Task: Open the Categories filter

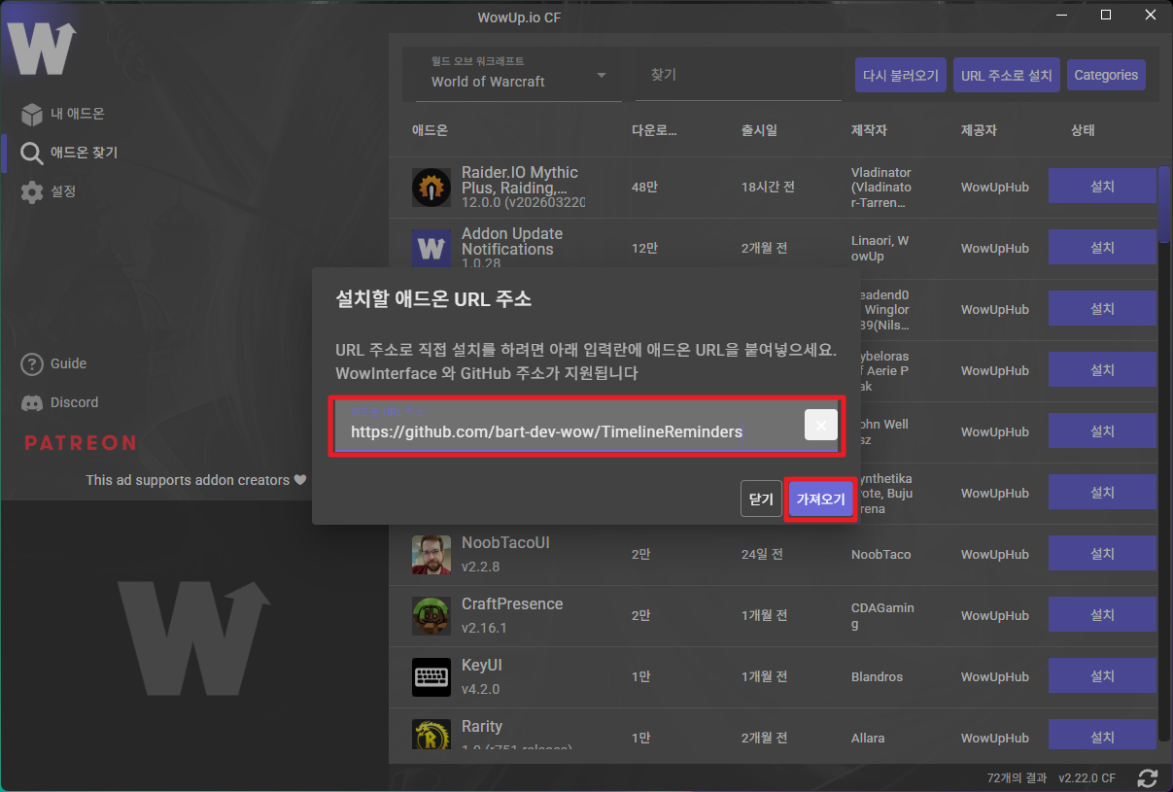Action: [x=1105, y=75]
